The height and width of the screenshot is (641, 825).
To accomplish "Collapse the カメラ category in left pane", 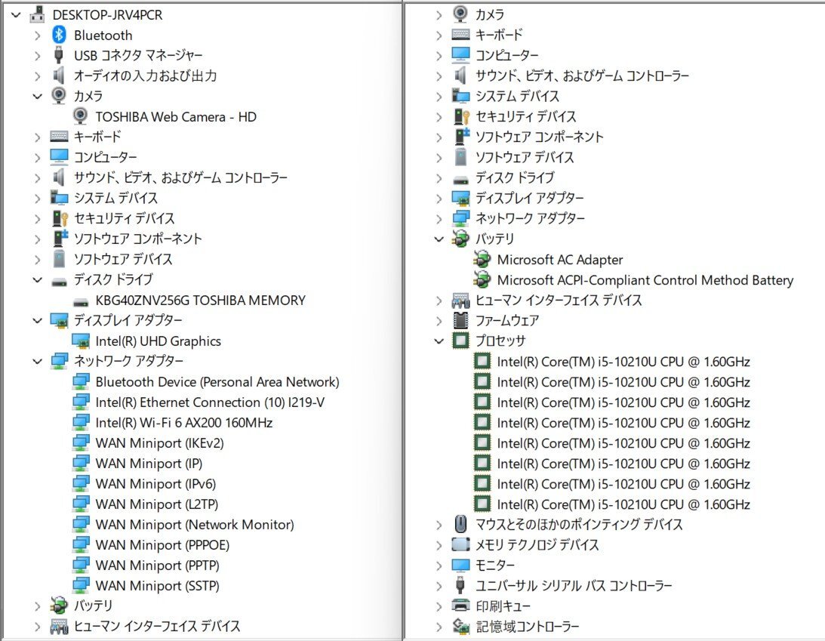I will [37, 97].
